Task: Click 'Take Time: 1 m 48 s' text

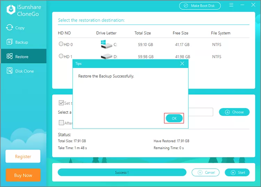Action: (x=72, y=148)
